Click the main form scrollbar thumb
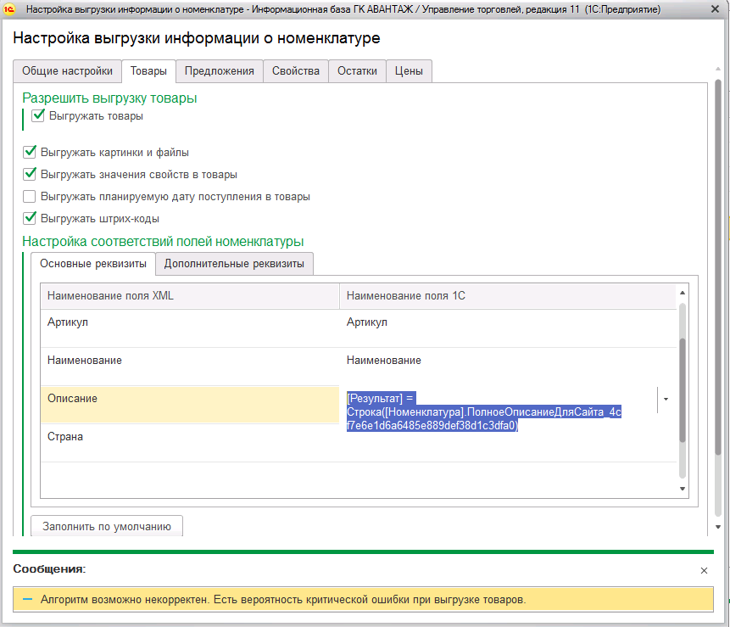The height and width of the screenshot is (627, 730). pos(718,267)
